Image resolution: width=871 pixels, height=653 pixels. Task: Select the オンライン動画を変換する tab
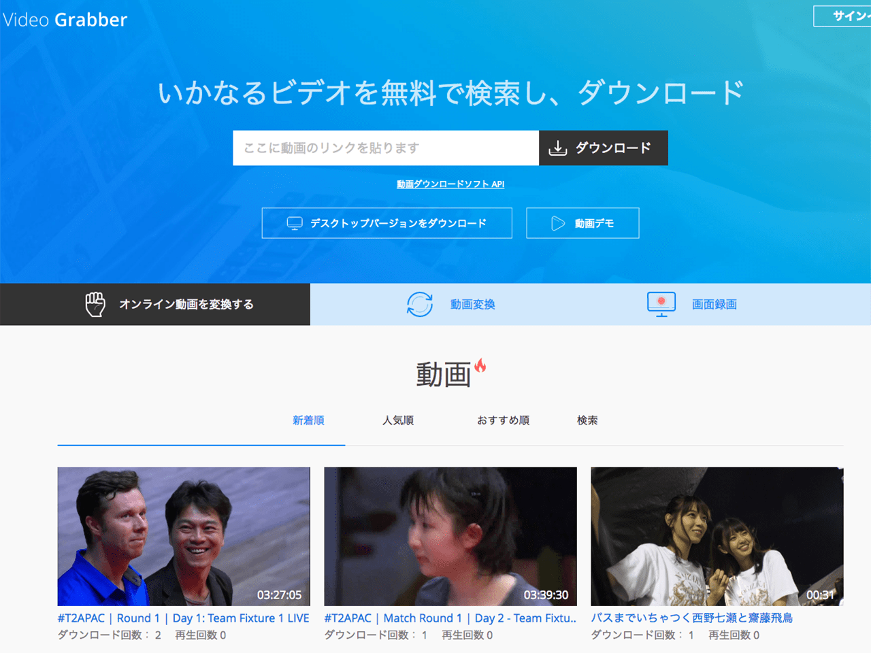coord(155,304)
